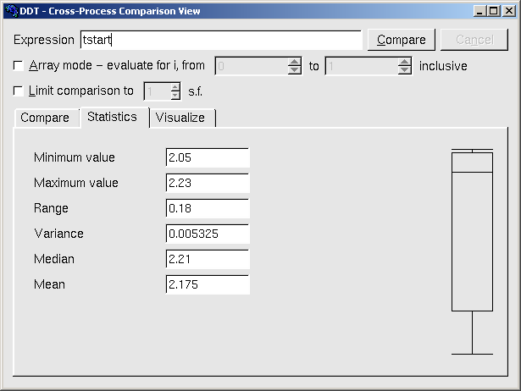Click the array range 'to' spinner box
521x391 pixels.
click(x=362, y=66)
